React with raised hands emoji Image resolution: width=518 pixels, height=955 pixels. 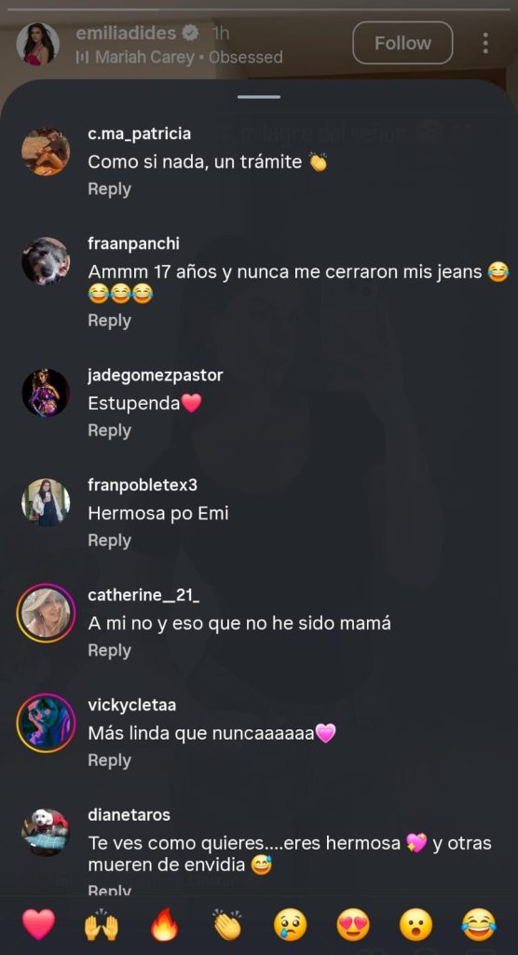[101, 924]
